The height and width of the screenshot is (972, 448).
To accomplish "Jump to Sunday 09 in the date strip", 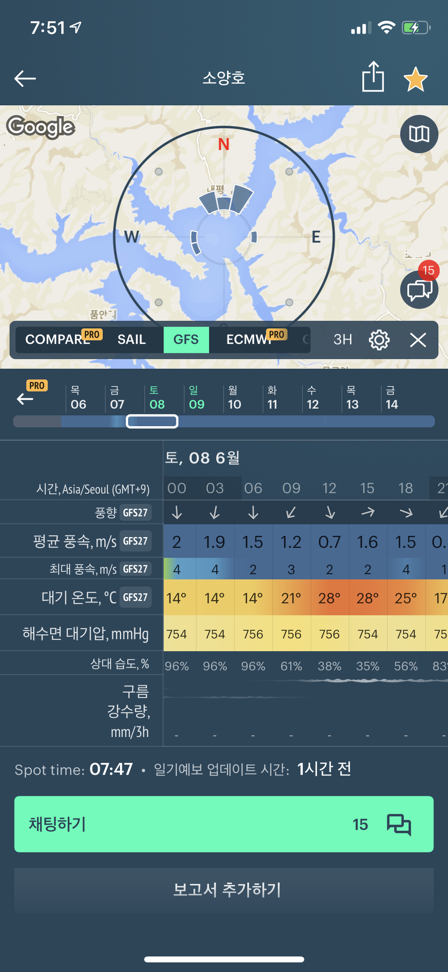I will click(x=196, y=398).
